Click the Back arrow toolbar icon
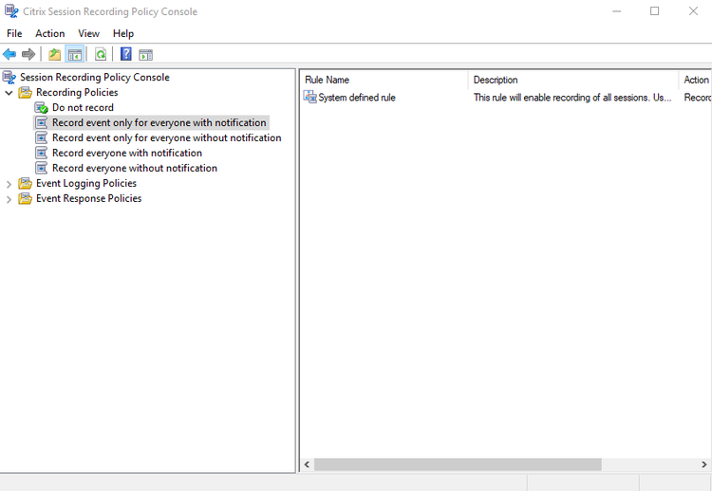Image resolution: width=712 pixels, height=491 pixels. [x=9, y=55]
